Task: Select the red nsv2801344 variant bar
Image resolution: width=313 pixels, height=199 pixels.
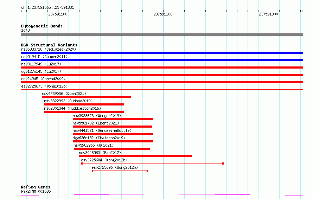Action: click(x=84, y=112)
